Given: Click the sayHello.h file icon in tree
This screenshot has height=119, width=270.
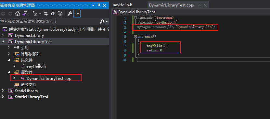Looking at the screenshot, I should point(22,66).
